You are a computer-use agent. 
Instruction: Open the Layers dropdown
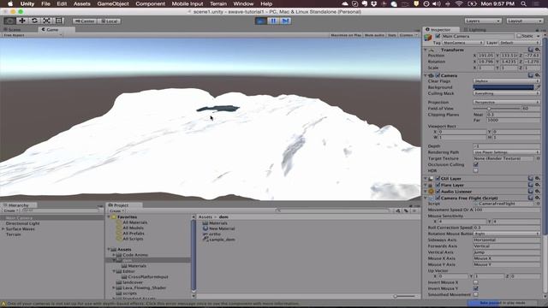(483, 21)
